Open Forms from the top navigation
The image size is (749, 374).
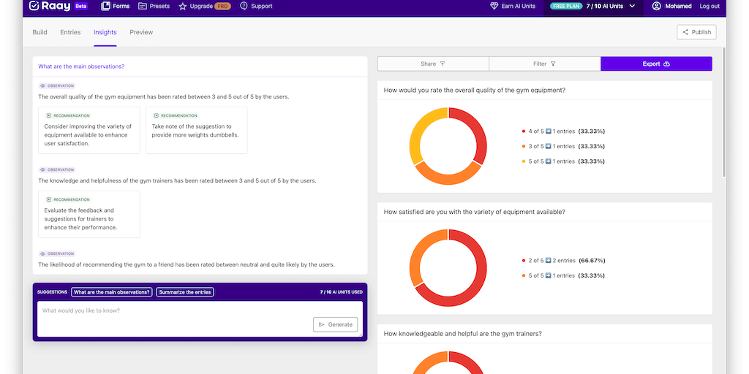[x=116, y=7]
